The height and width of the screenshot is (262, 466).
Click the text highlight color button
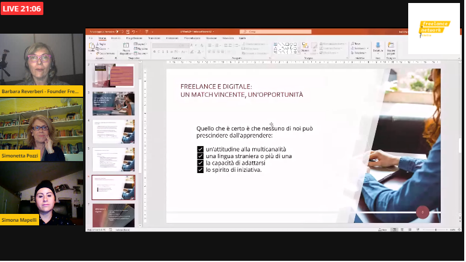pyautogui.click(x=192, y=52)
